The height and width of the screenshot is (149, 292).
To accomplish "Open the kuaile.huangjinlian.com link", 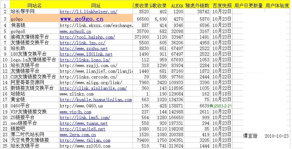I will pos(96,100).
